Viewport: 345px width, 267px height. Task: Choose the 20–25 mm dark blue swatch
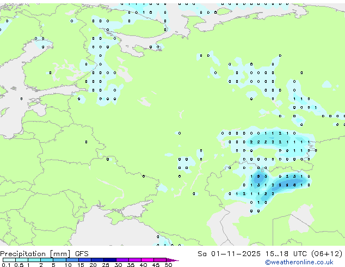[97, 260]
